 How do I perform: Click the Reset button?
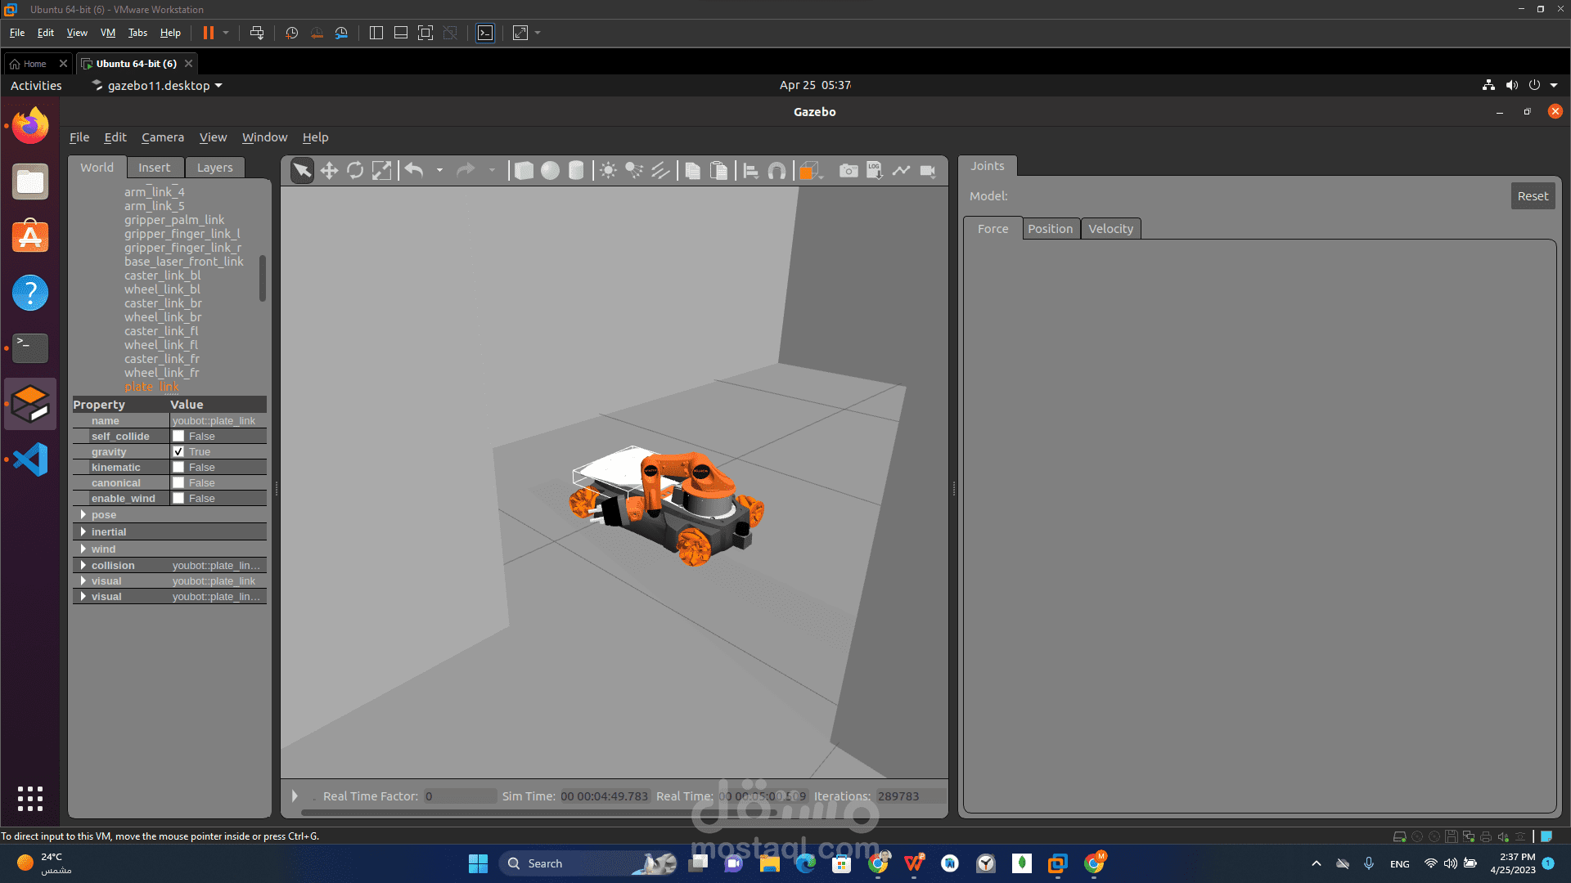(1532, 196)
